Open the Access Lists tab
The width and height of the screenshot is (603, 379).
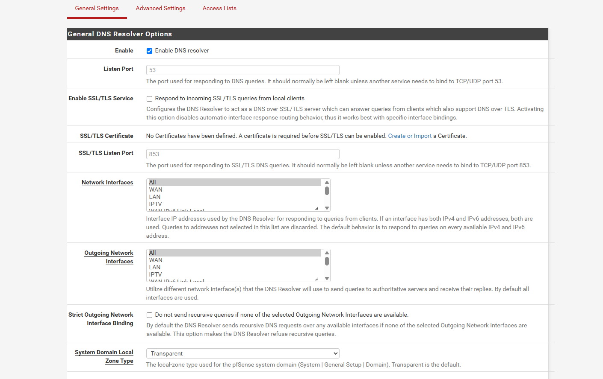coord(219,9)
